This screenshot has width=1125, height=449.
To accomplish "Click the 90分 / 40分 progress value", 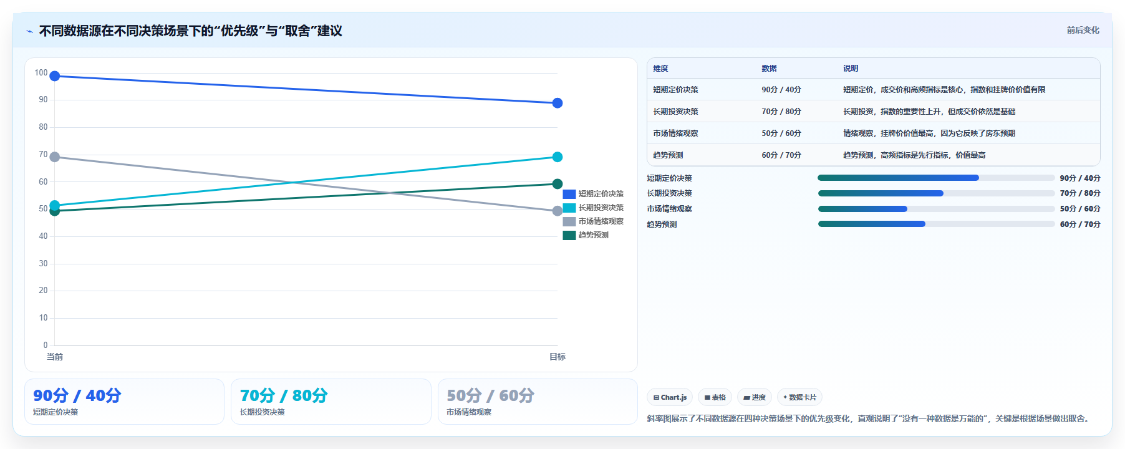I will (1080, 178).
